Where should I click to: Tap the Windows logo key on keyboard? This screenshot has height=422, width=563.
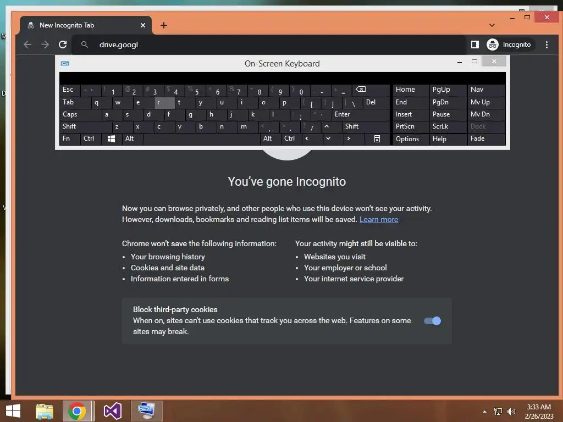(111, 138)
